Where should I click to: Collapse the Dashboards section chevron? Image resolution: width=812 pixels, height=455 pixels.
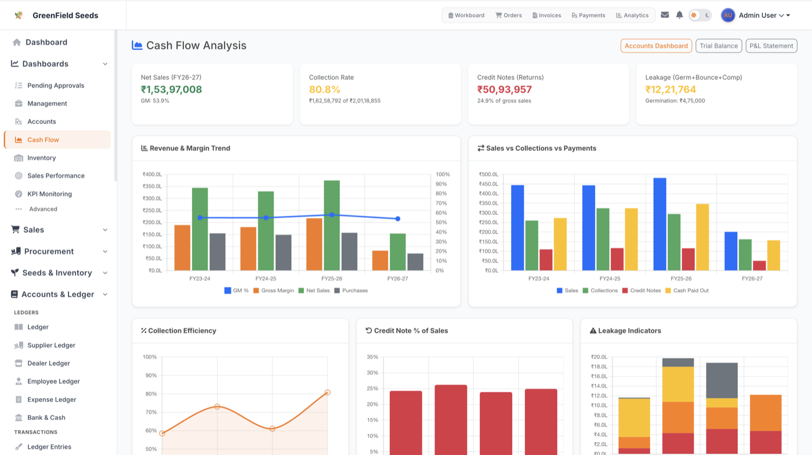pyautogui.click(x=105, y=64)
